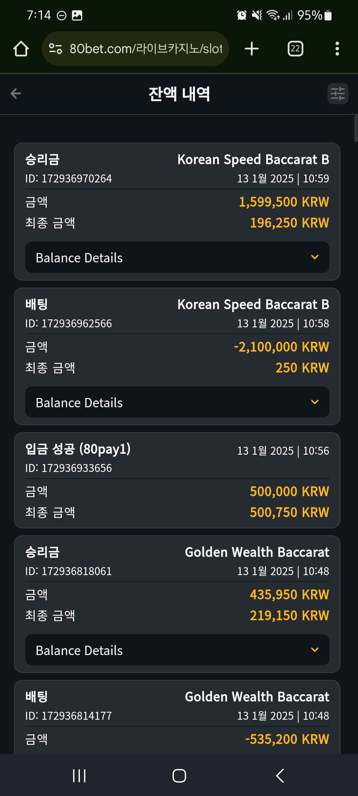This screenshot has width=358, height=796.
Task: Open the tab switcher showing 22 tabs
Action: (x=295, y=49)
